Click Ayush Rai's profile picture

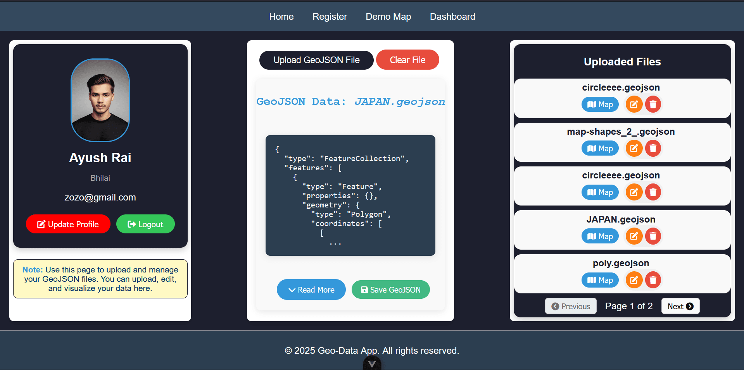pyautogui.click(x=100, y=100)
